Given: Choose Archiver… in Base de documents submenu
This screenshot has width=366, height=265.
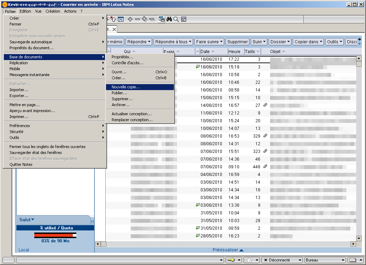Looking at the screenshot, I should point(140,105).
